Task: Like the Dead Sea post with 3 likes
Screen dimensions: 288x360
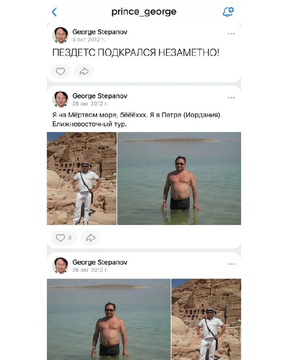Action: click(x=63, y=238)
